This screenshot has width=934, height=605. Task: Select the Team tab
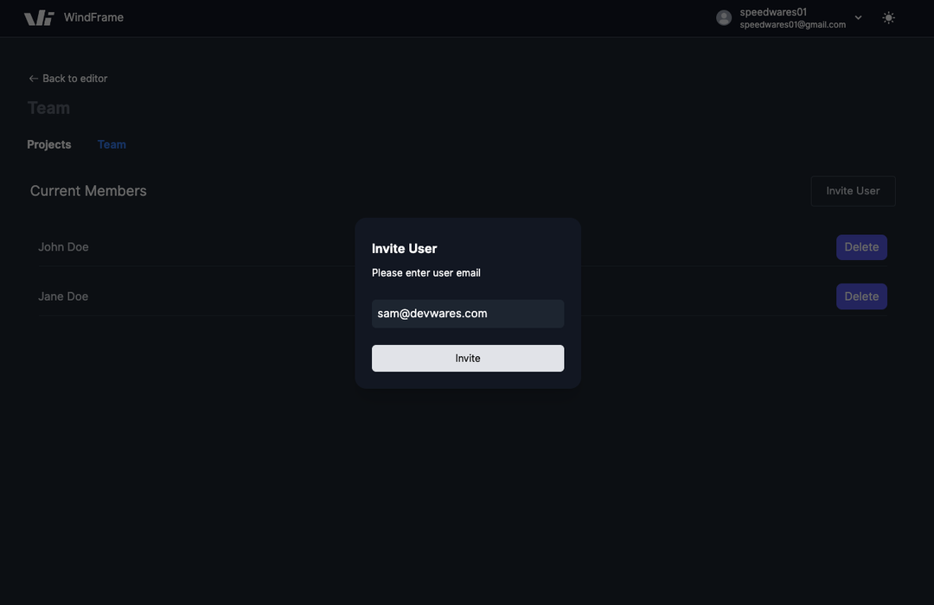point(112,144)
